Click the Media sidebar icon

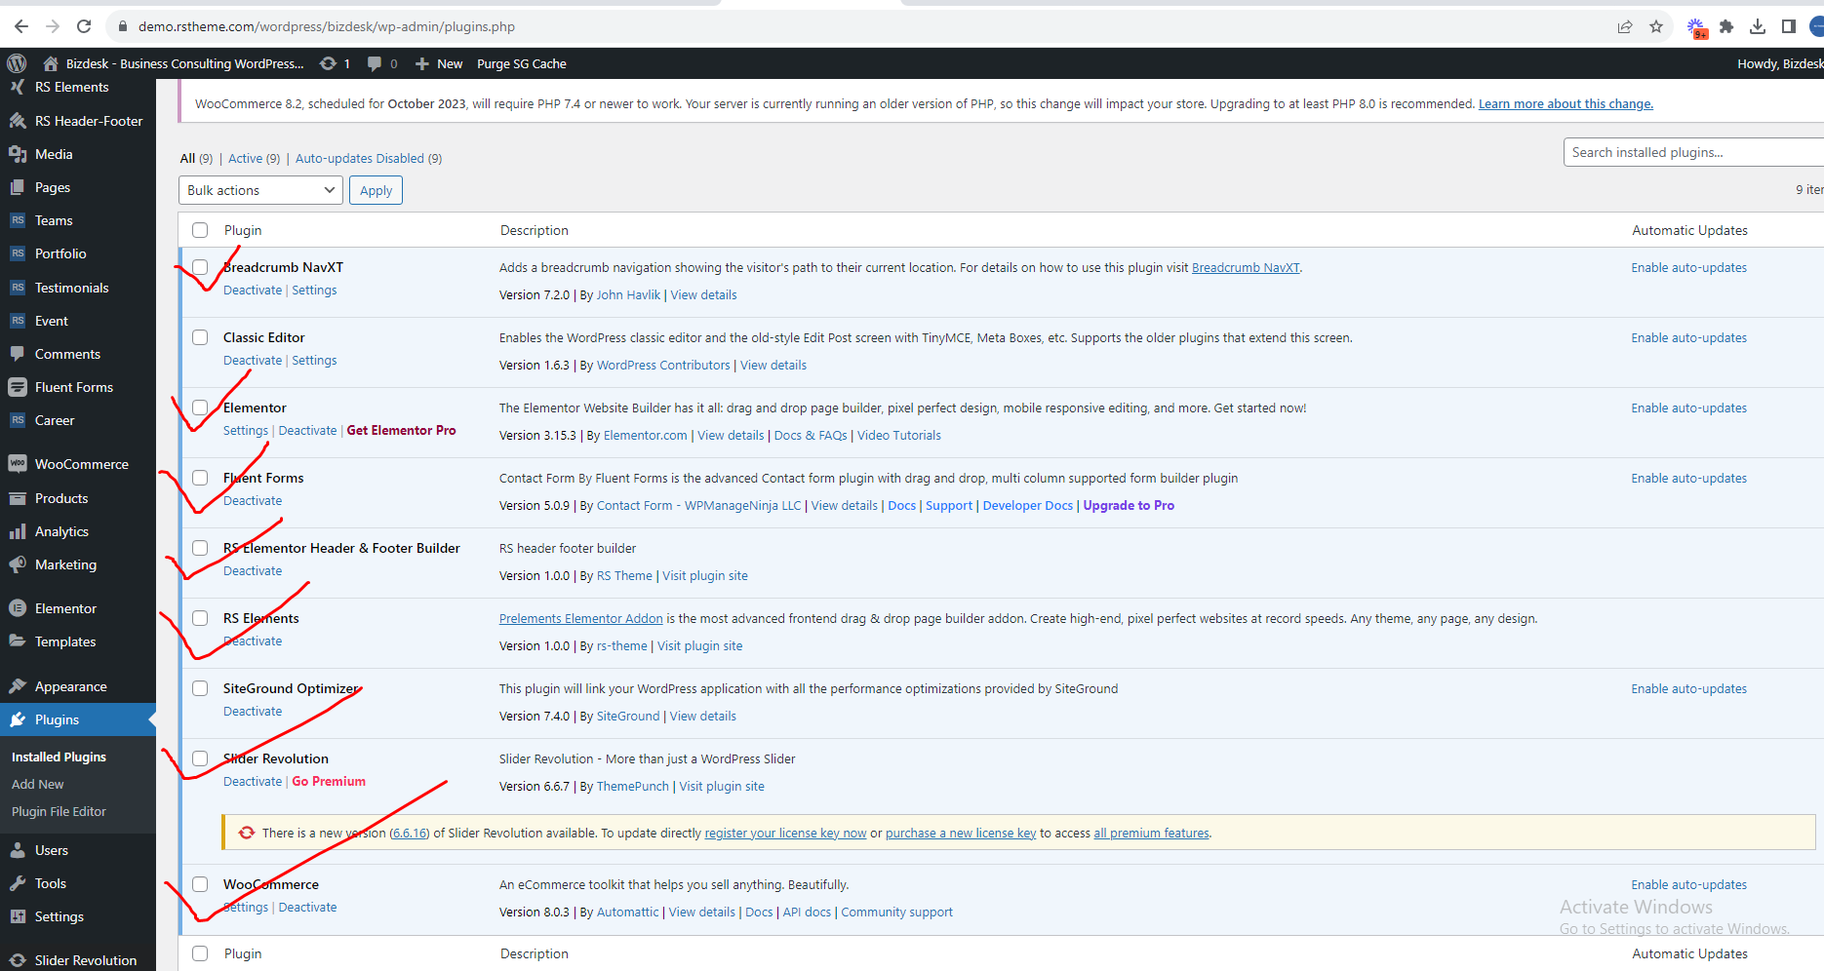pos(18,154)
